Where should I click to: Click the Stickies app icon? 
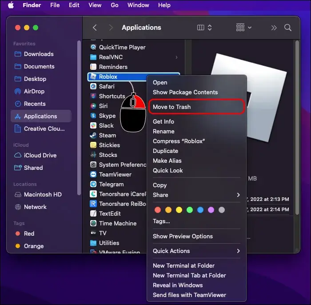click(93, 145)
